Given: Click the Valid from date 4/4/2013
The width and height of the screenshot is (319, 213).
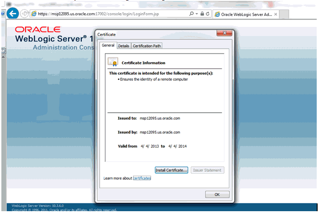Looking at the screenshot, I should (149, 146).
